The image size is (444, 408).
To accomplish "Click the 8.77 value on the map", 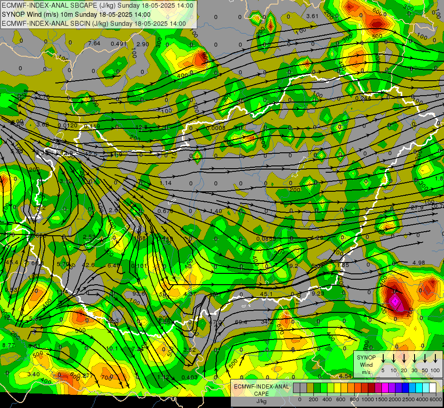I will pos(9,345).
